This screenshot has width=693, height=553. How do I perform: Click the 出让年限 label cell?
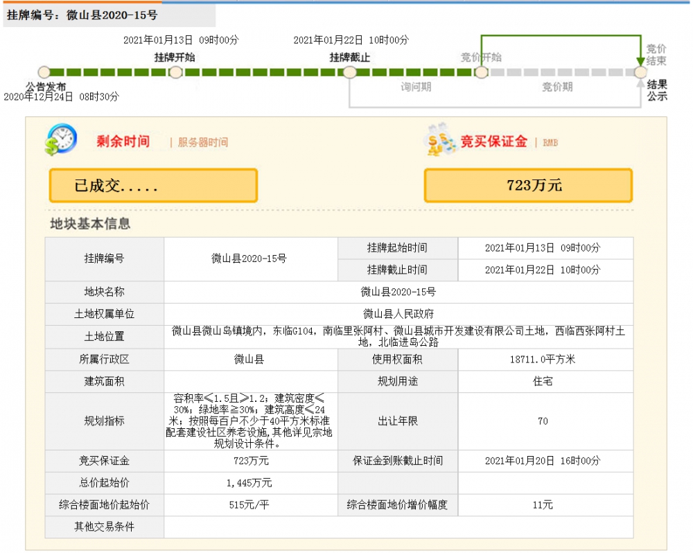click(x=398, y=421)
